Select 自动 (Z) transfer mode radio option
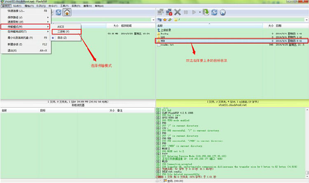 (x=62, y=37)
